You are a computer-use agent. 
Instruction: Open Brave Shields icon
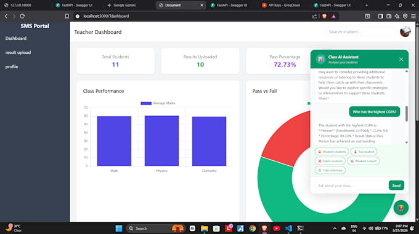coord(324,16)
